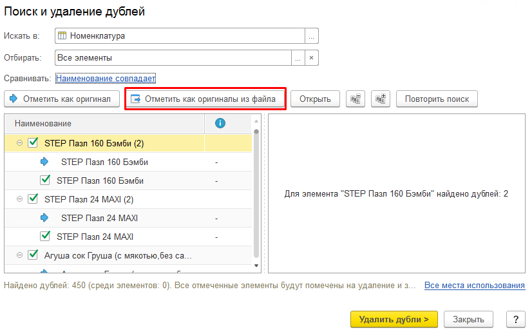Open the Все места использования link
The height and width of the screenshot is (332, 532).
coord(474,285)
